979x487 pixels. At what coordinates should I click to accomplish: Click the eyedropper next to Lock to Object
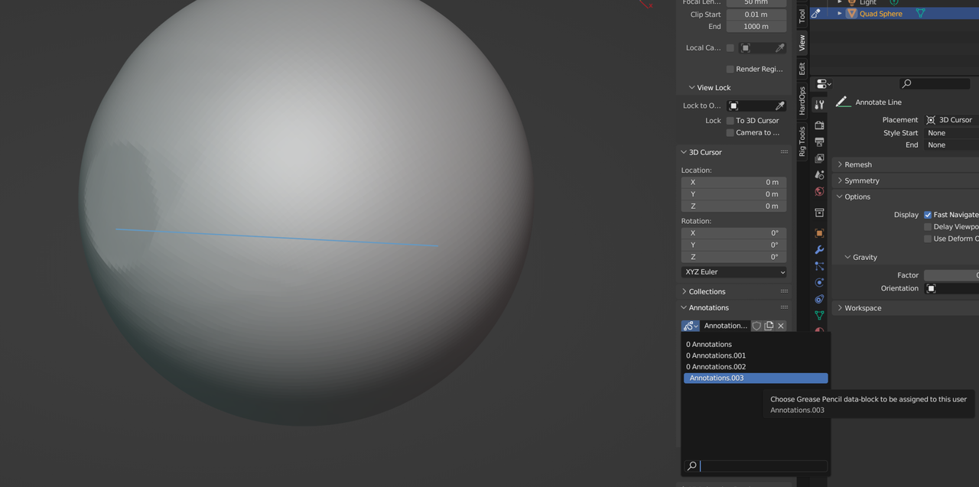pos(779,106)
